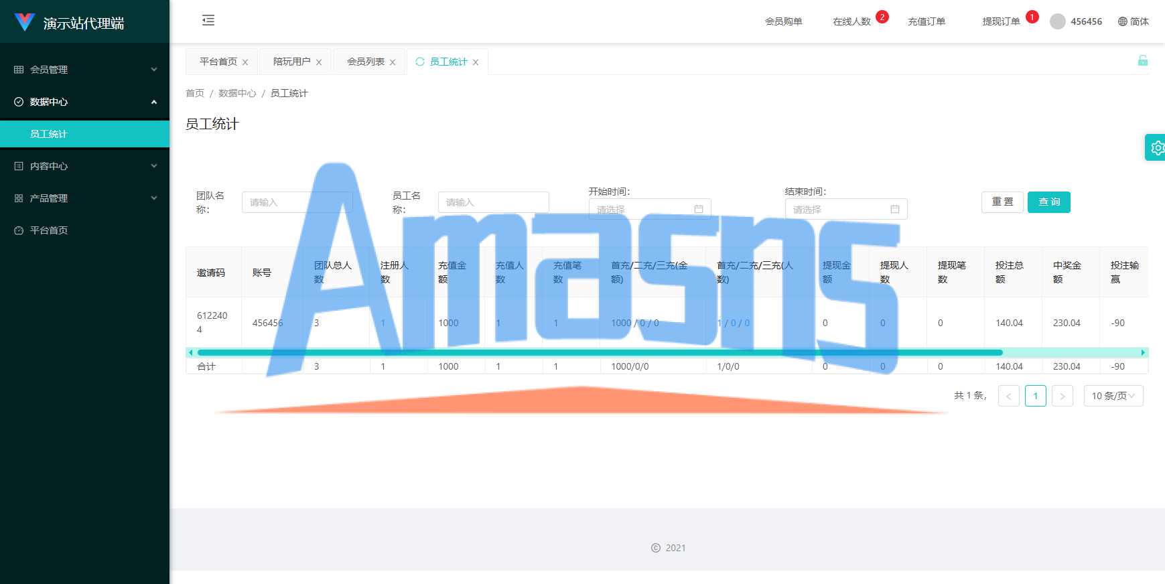The height and width of the screenshot is (584, 1165).
Task: Go to the previous page arrow
Action: [x=1009, y=396]
